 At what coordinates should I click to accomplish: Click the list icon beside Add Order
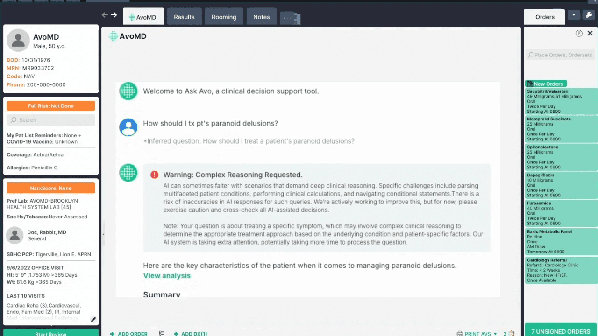click(162, 333)
